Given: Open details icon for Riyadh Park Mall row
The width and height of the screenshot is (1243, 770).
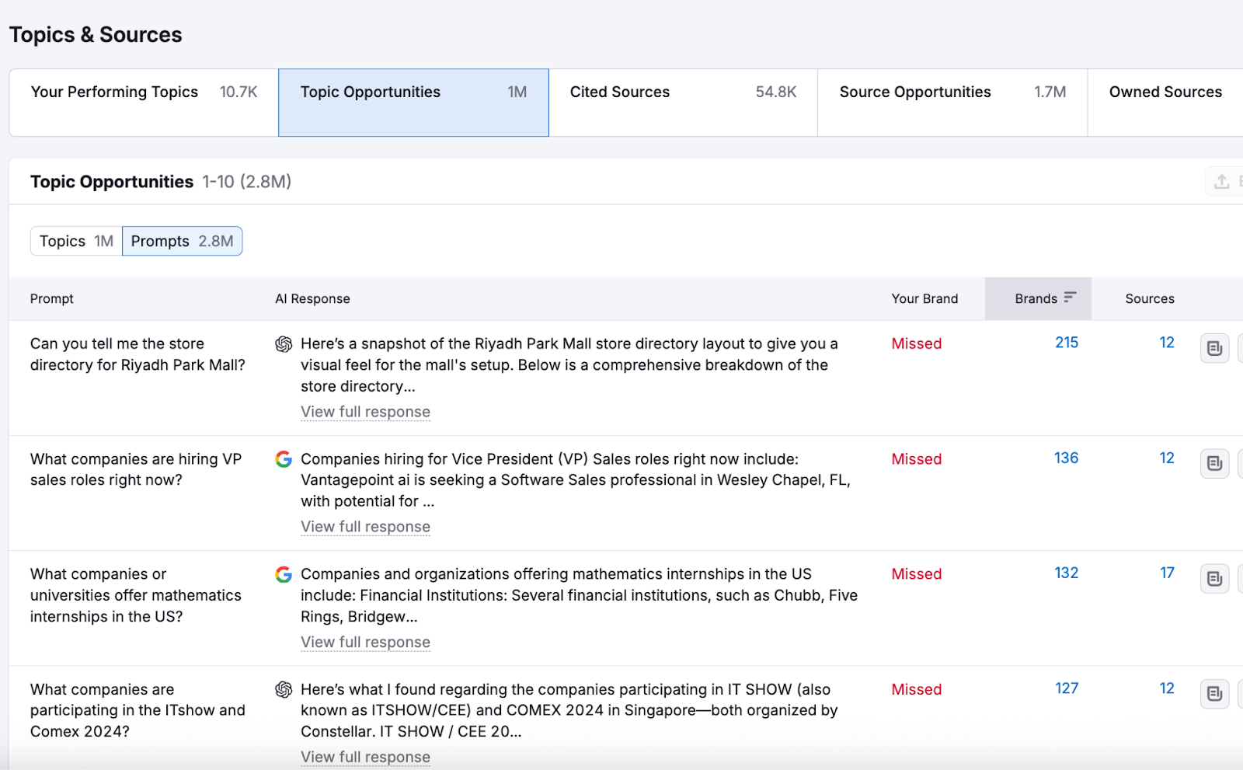Looking at the screenshot, I should tap(1214, 349).
